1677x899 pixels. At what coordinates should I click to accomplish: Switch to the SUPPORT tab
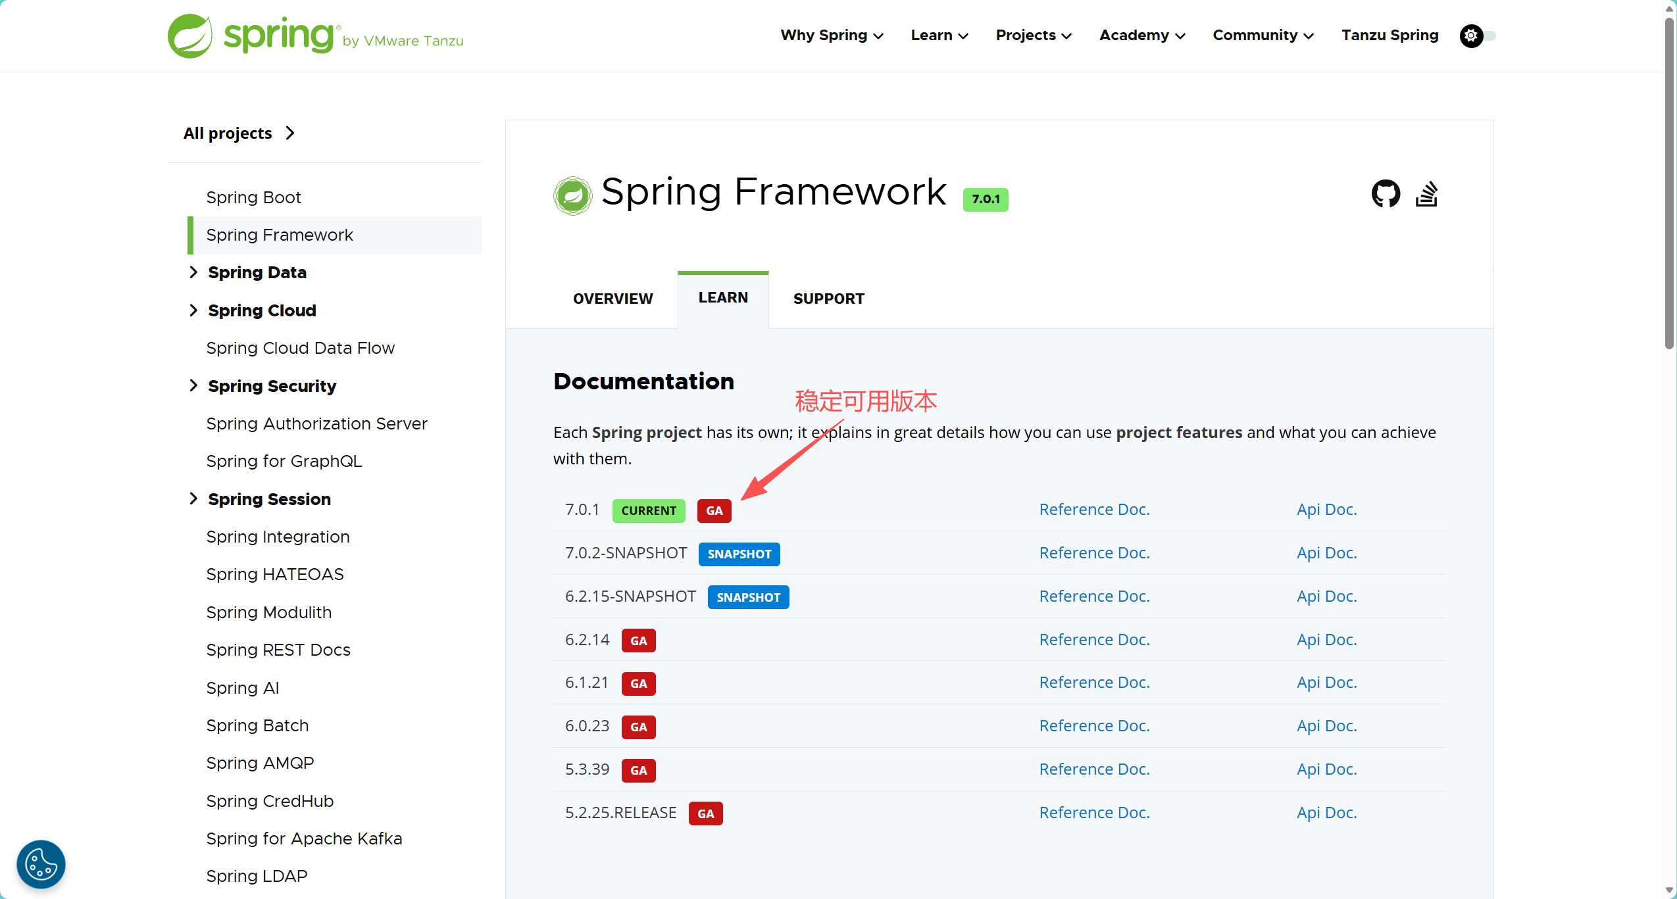828,299
